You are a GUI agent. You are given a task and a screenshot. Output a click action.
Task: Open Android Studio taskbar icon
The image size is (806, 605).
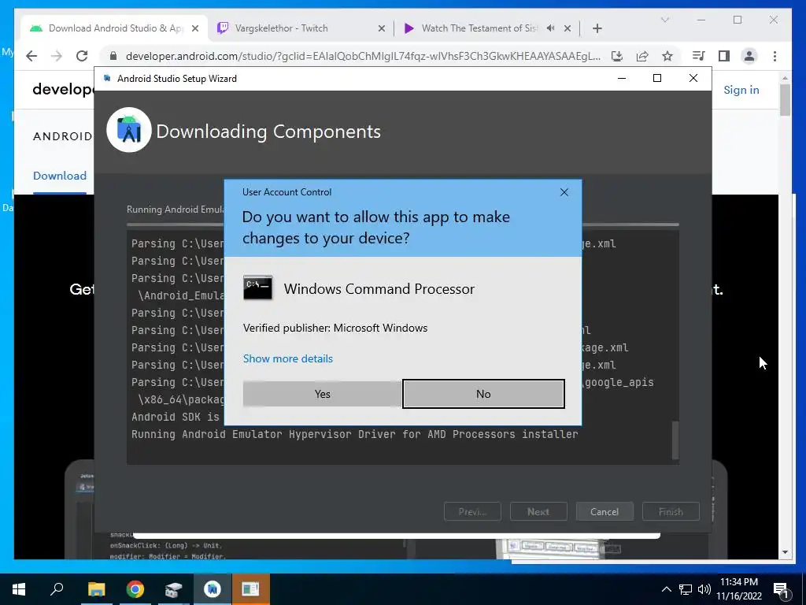coord(213,589)
